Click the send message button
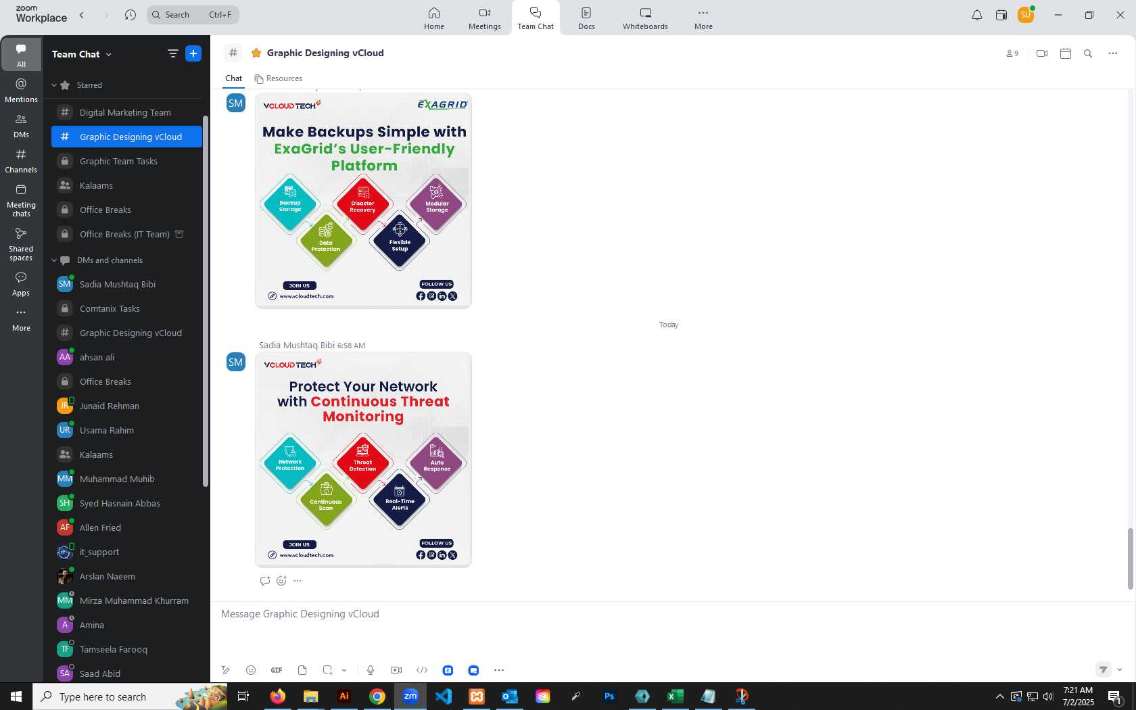1136x710 pixels. pos(1103,669)
